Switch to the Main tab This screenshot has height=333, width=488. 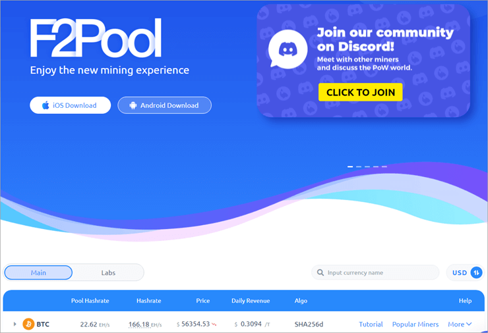click(x=38, y=272)
